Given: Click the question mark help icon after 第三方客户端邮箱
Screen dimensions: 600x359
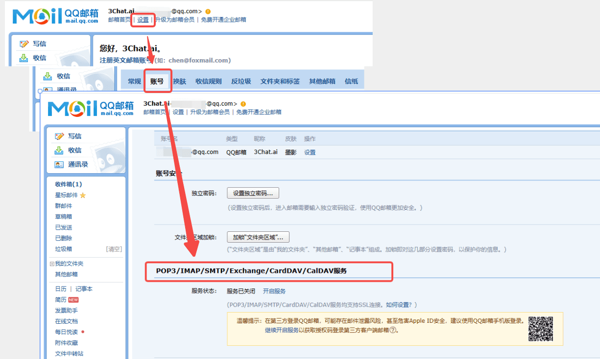Looking at the screenshot, I should click(x=393, y=330).
